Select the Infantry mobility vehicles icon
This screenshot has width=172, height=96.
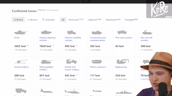tap(71, 32)
